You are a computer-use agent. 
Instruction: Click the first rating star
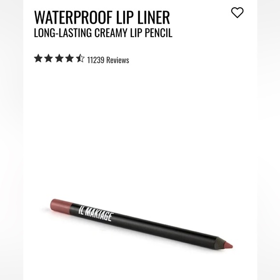tap(38, 58)
